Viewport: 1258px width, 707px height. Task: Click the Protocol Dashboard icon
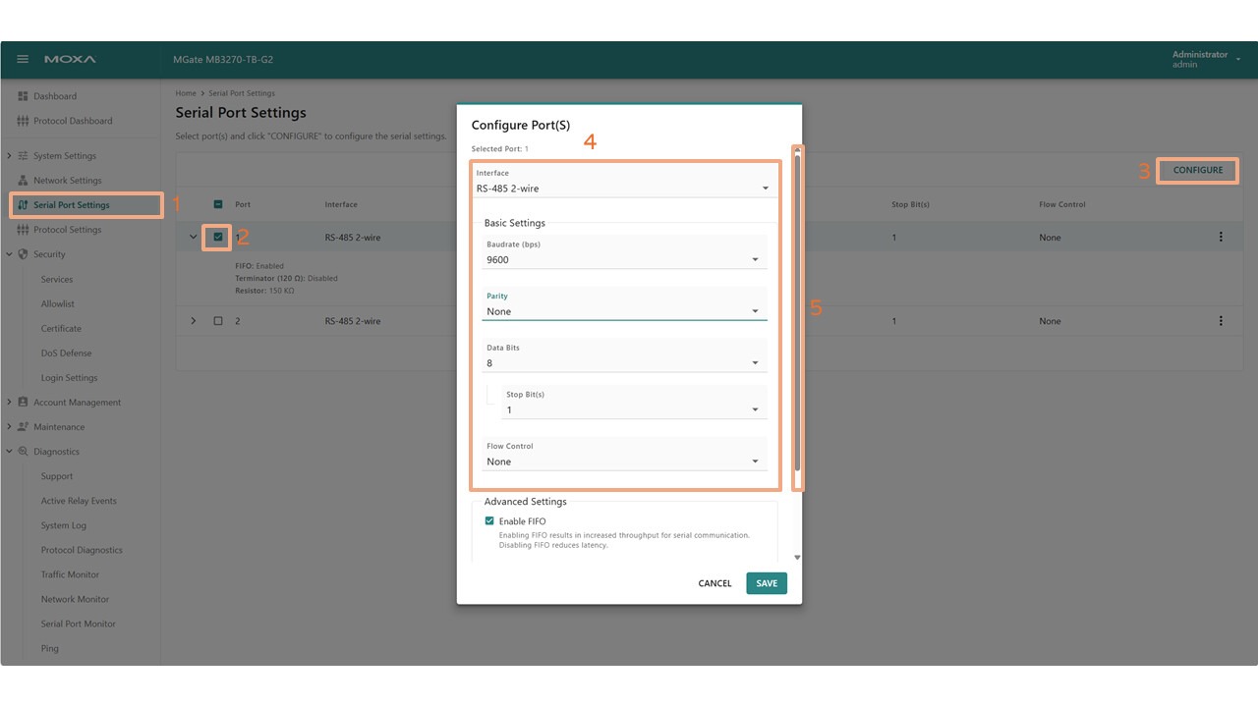(24, 121)
